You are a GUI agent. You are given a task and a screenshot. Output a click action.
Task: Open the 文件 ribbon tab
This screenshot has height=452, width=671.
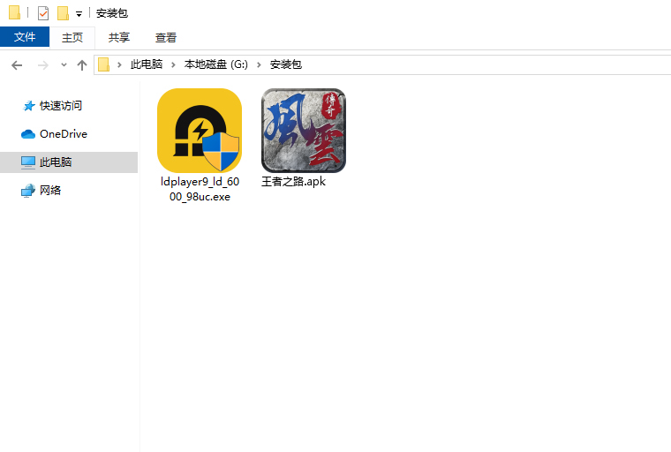coord(25,37)
